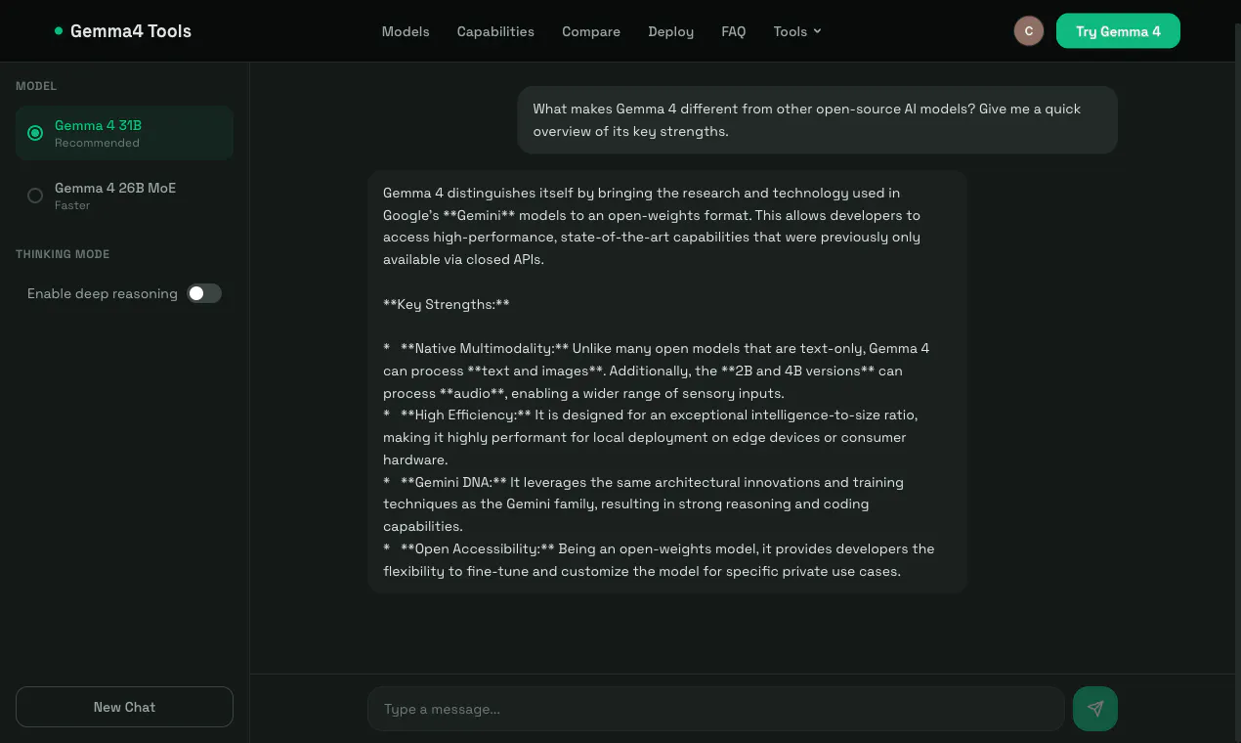Click the **Key Strengths:** line
The image size is (1241, 743).
(447, 304)
